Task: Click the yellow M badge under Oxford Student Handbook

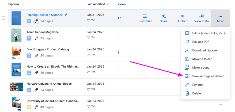Action: [x=29, y=107]
